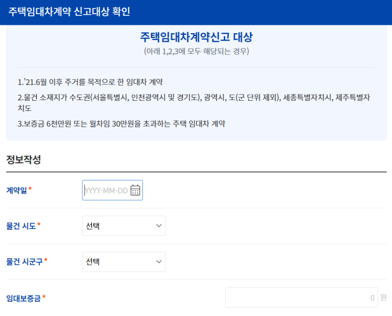Open the calendar picker for 계약일

135,190
